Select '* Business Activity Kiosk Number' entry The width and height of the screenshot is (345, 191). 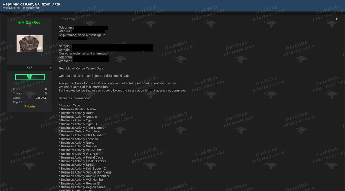(x=82, y=161)
